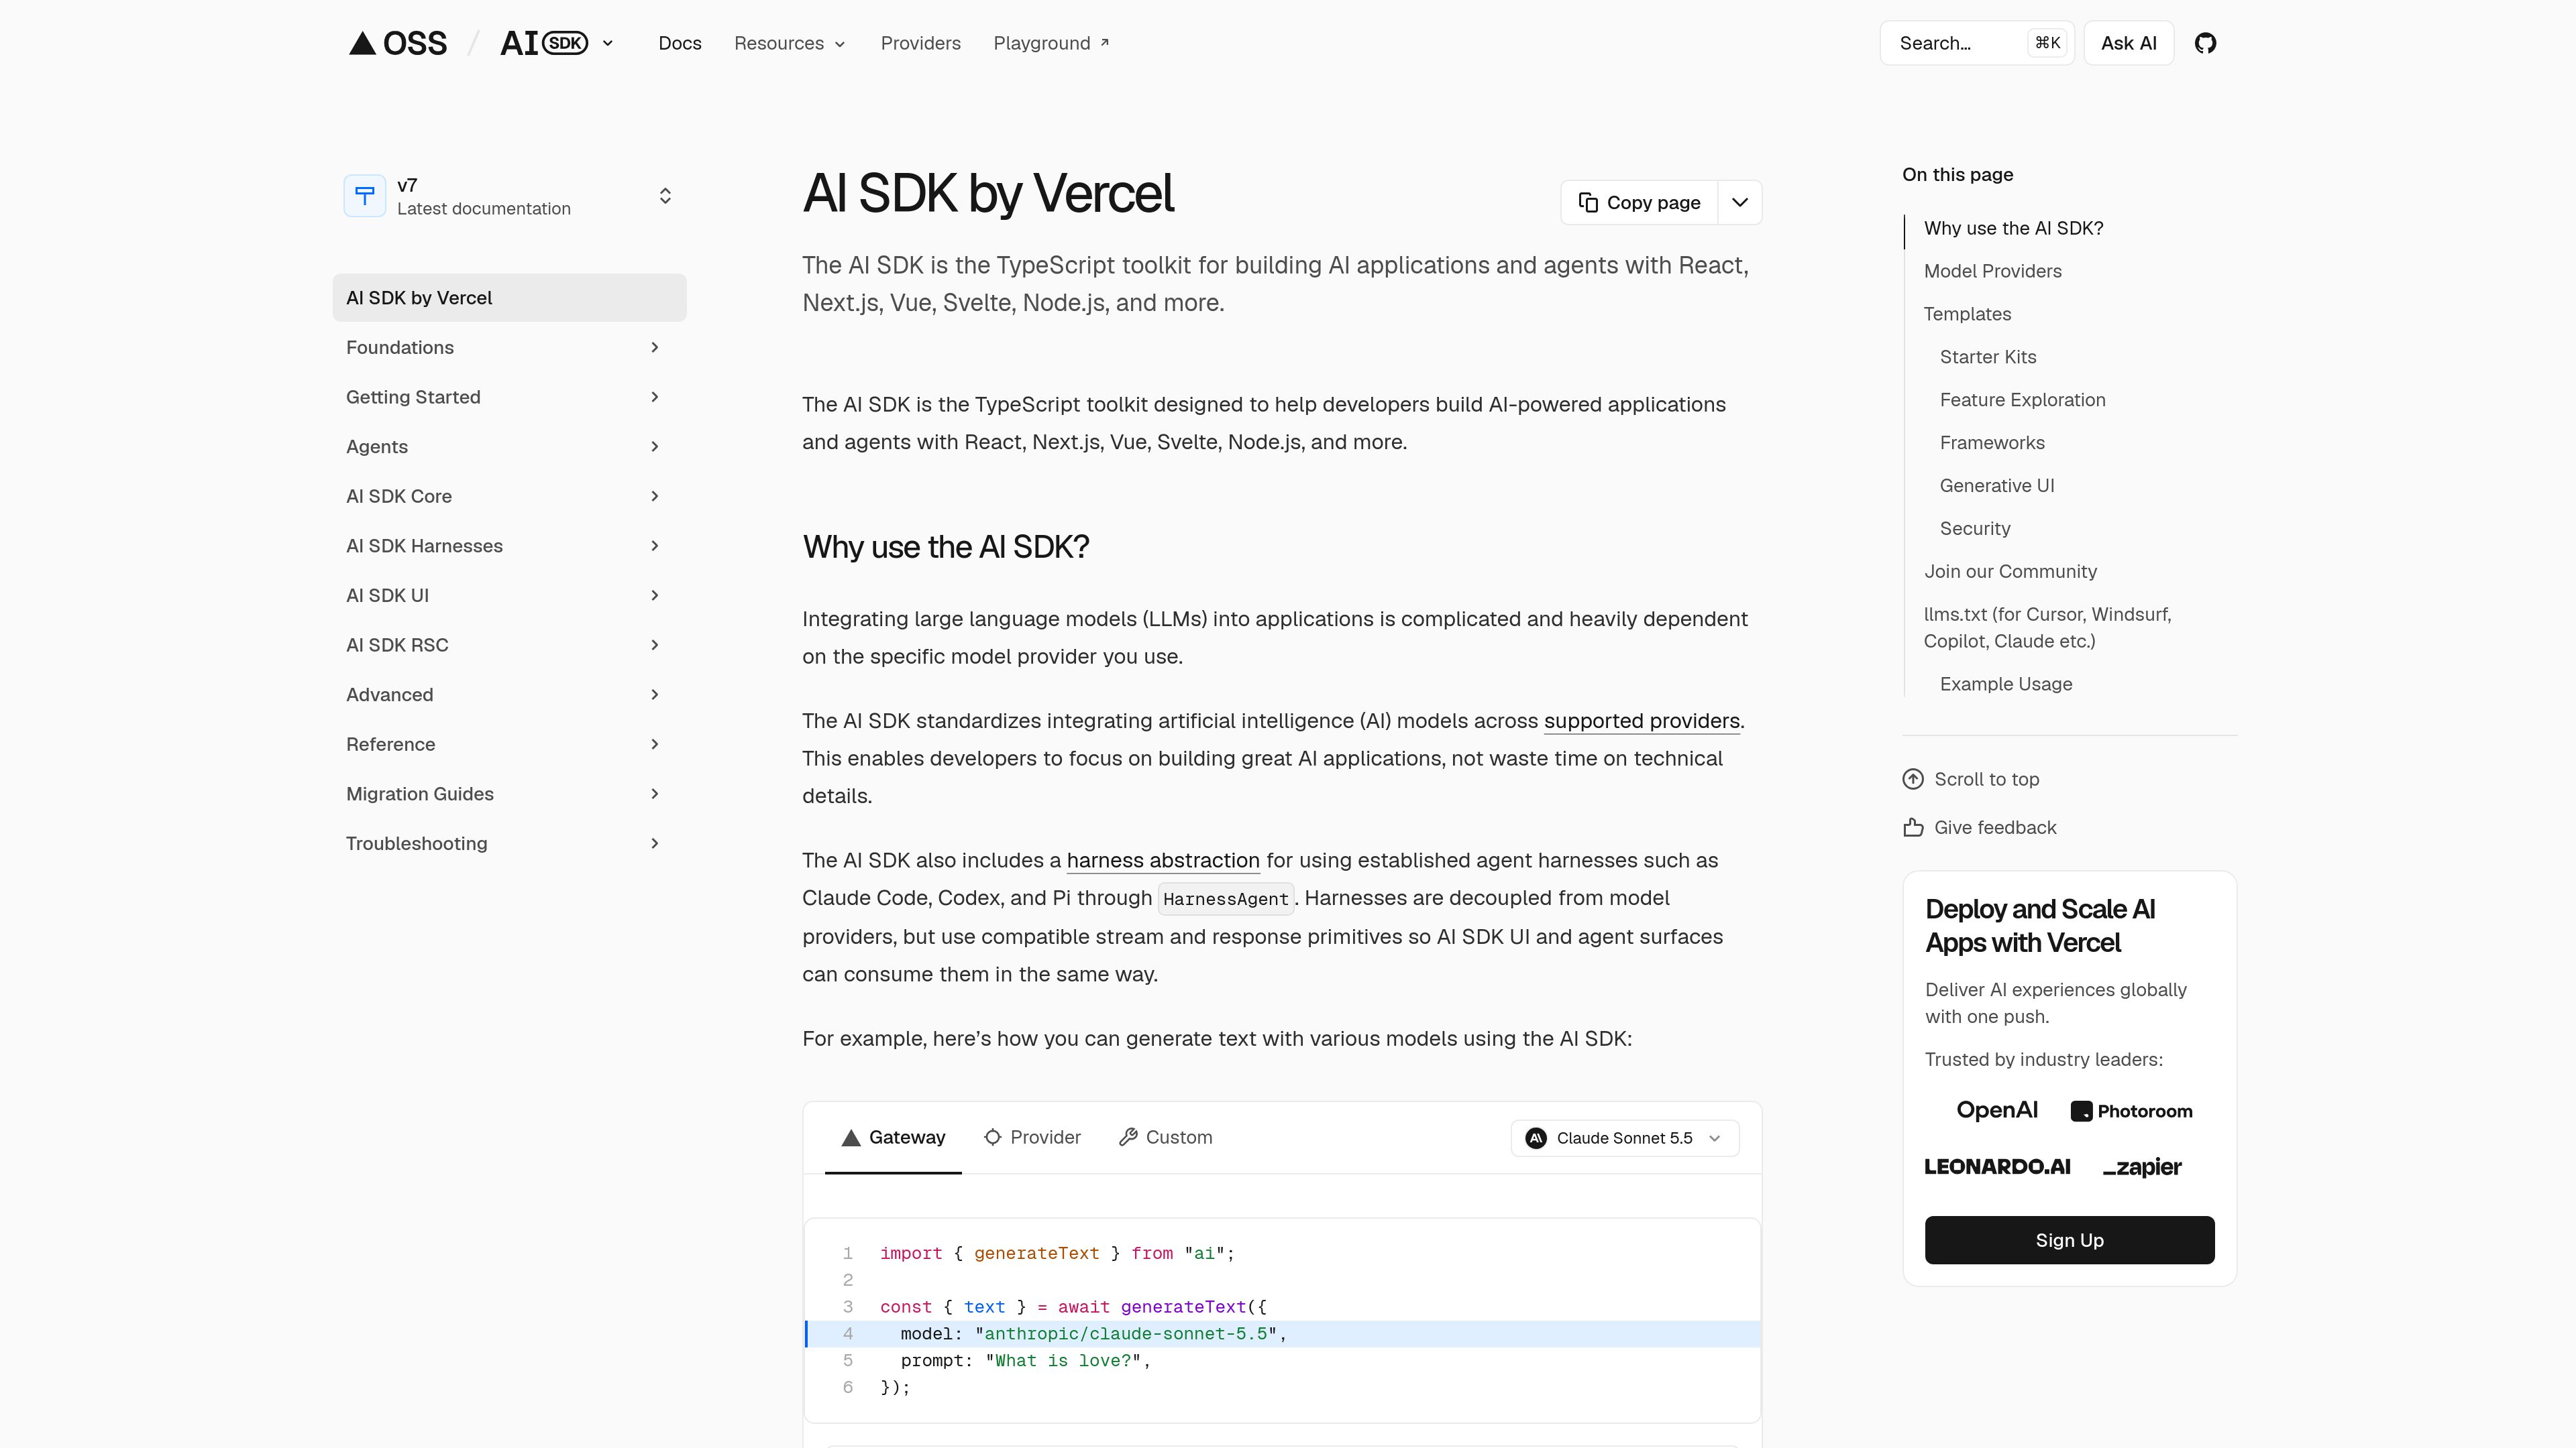
Task: Follow the harness abstraction link
Action: (1163, 860)
